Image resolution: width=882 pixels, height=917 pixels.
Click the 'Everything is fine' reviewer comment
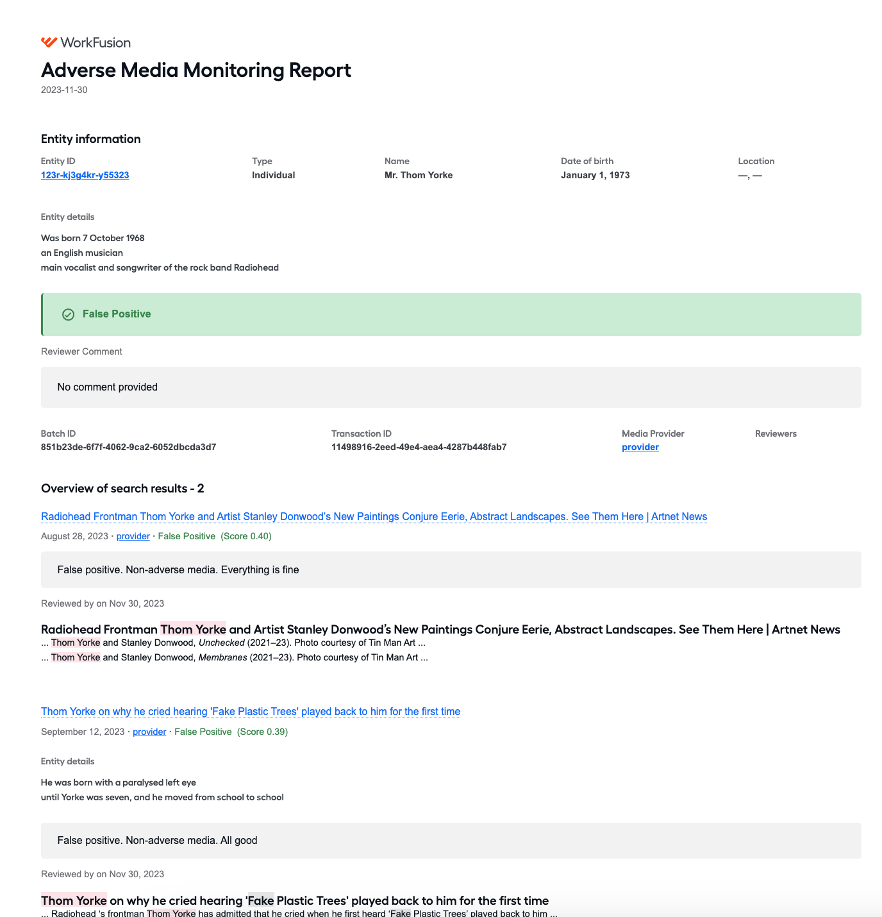coord(451,569)
